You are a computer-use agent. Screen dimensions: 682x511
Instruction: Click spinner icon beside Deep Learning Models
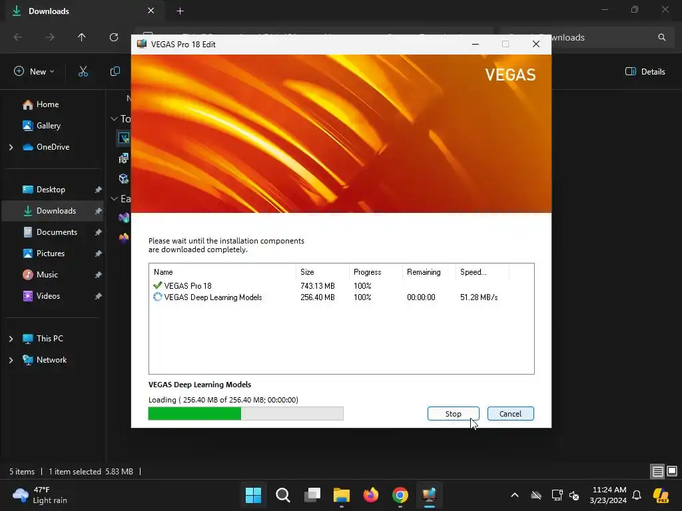coord(157,297)
